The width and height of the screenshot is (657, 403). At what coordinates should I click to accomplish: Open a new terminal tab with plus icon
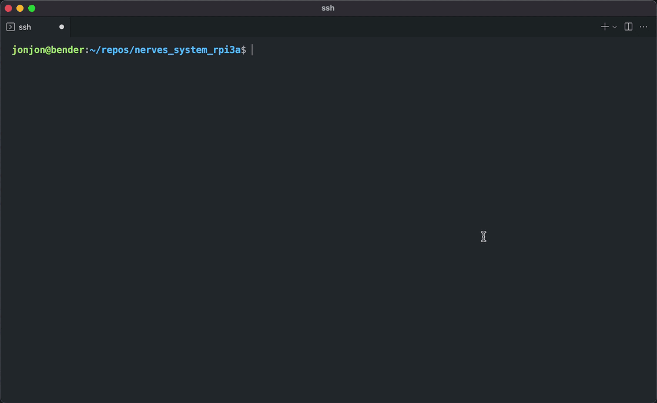604,27
